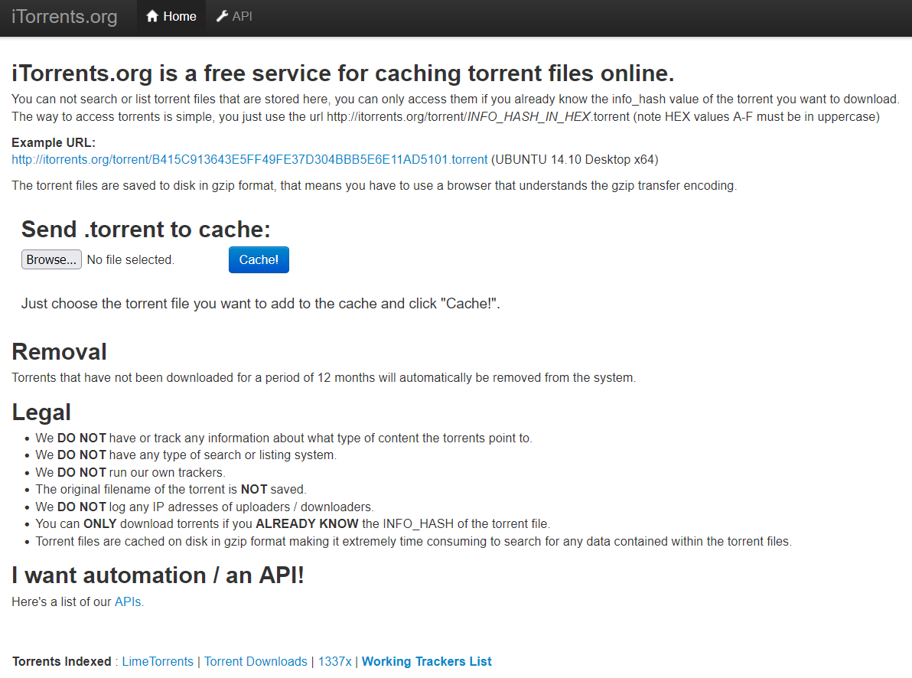Viewport: 912px width, 678px height.
Task: Click the "Here's a list of our" text
Action: point(61,601)
